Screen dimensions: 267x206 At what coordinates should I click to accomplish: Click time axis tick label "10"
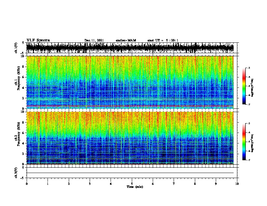[237, 184]
